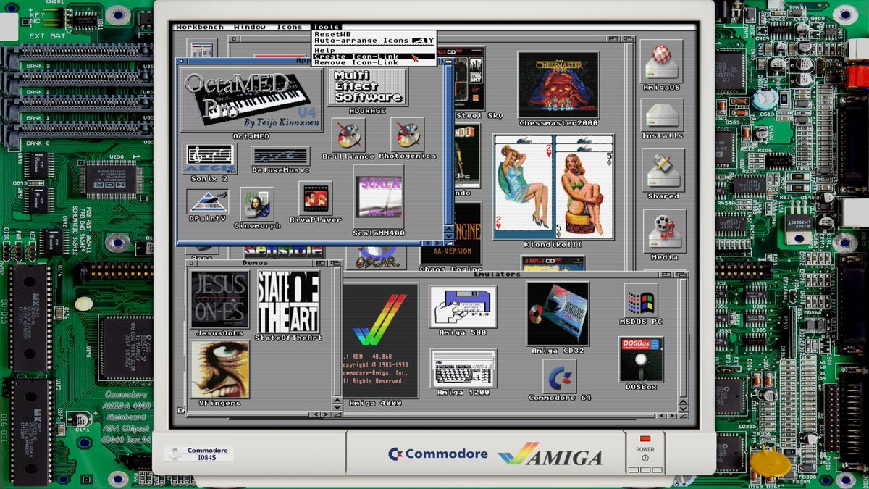
Task: Open the 9Fingers demo
Action: point(222,371)
